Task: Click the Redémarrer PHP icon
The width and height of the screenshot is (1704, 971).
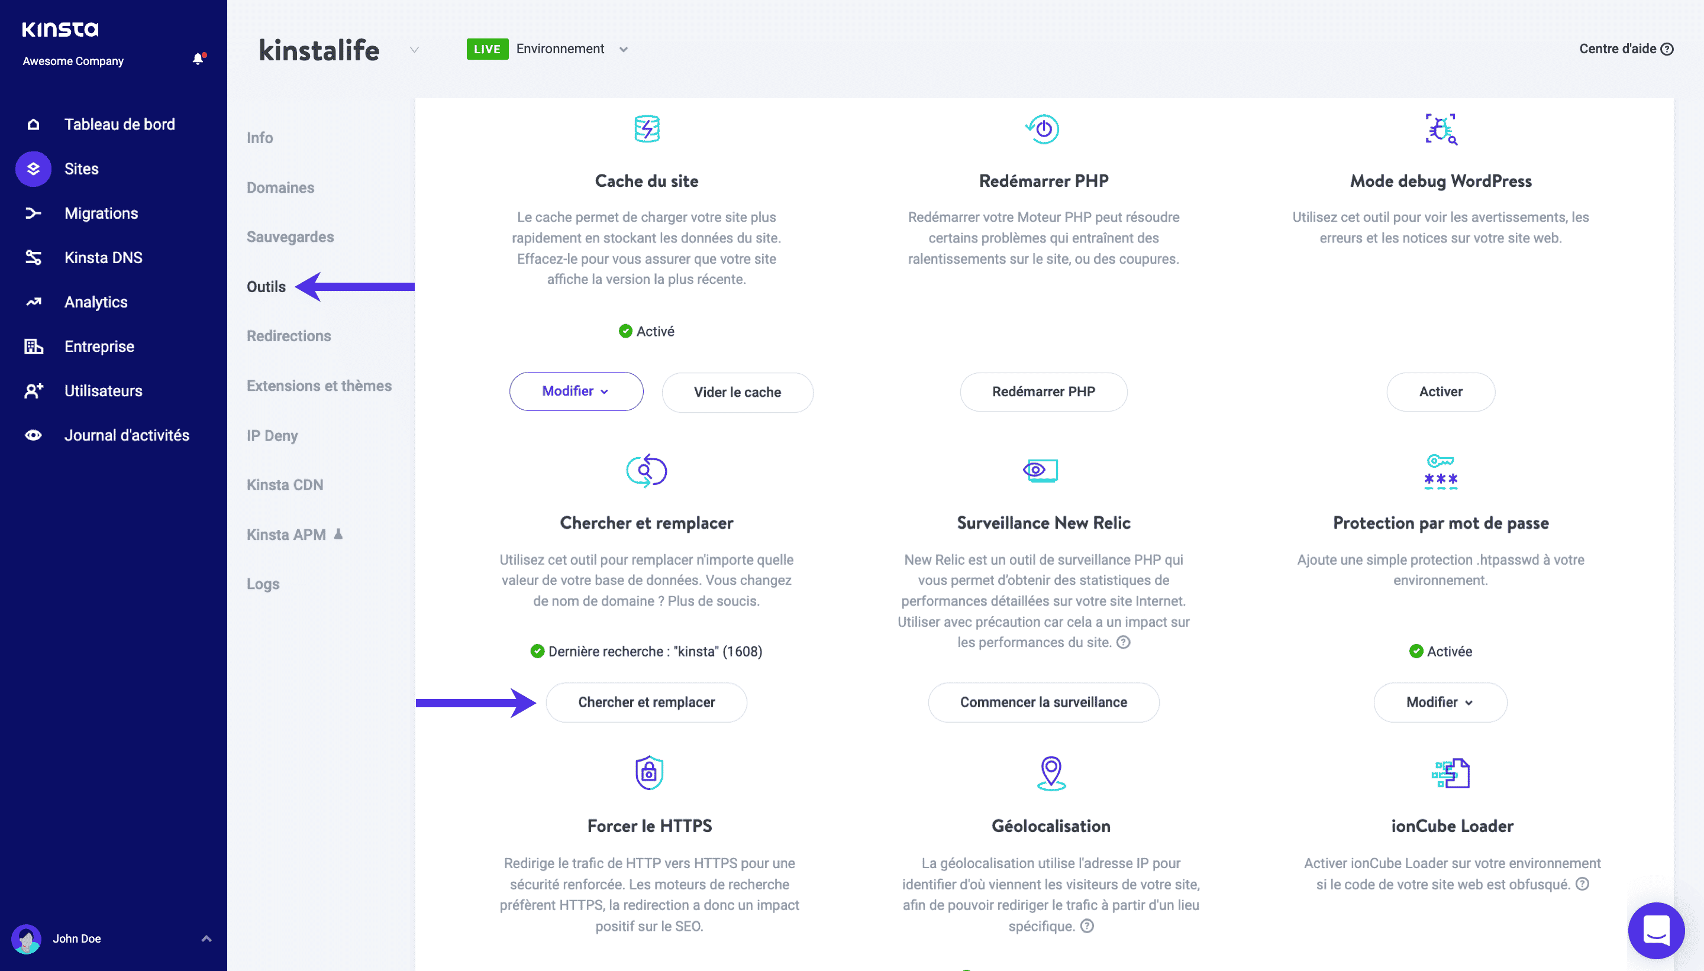Action: pyautogui.click(x=1041, y=130)
